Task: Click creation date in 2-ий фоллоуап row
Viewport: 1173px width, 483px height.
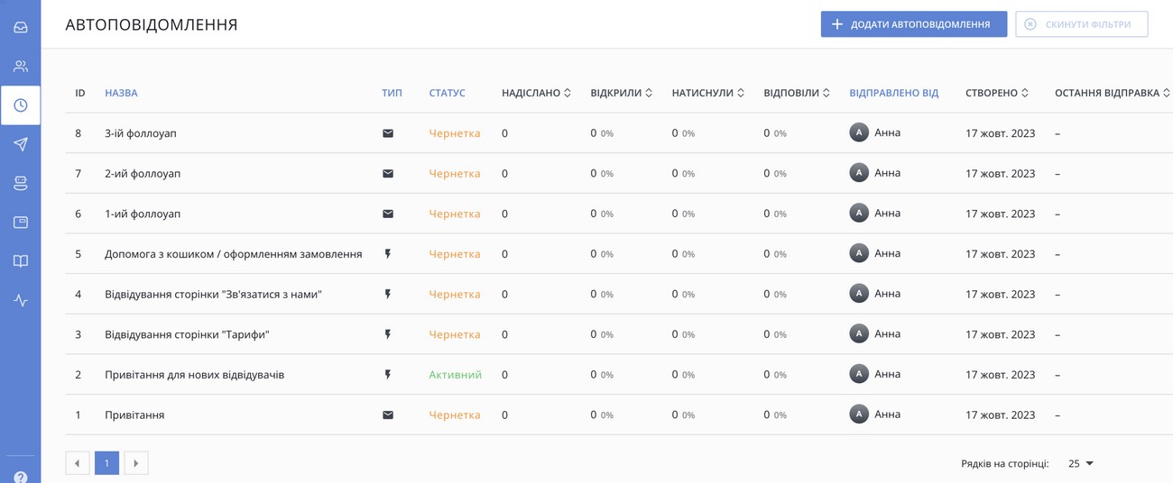Action: click(1000, 173)
